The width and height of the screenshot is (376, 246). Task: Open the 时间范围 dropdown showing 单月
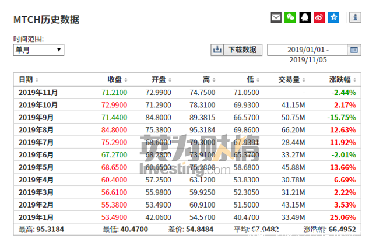point(38,50)
